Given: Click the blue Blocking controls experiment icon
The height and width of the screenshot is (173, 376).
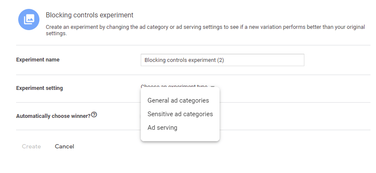Looking at the screenshot, I should tap(29, 20).
